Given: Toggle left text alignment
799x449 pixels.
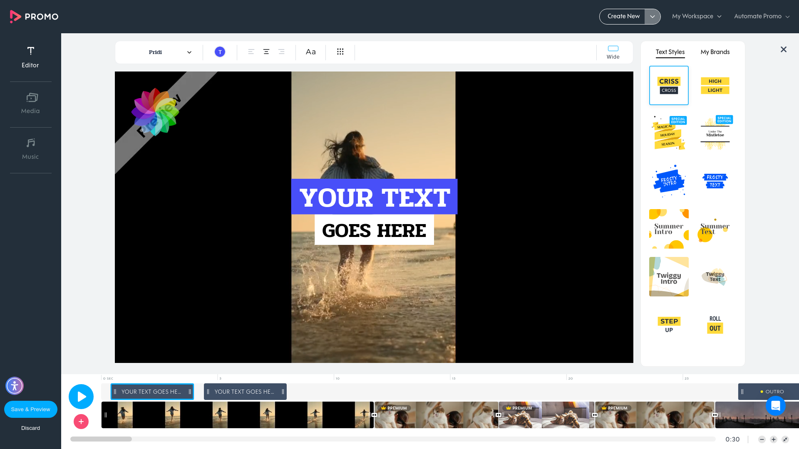Looking at the screenshot, I should pos(251,52).
